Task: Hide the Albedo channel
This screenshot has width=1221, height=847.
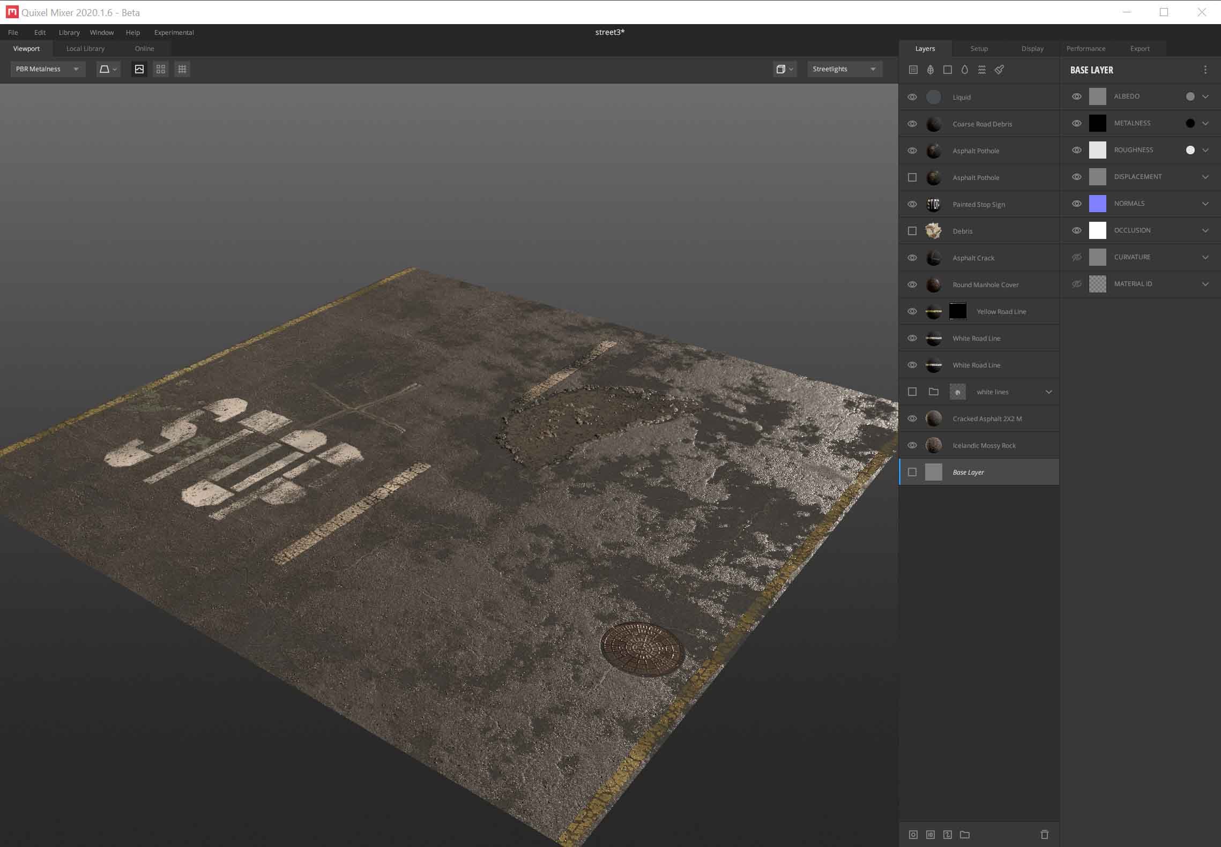Action: pyautogui.click(x=1077, y=96)
